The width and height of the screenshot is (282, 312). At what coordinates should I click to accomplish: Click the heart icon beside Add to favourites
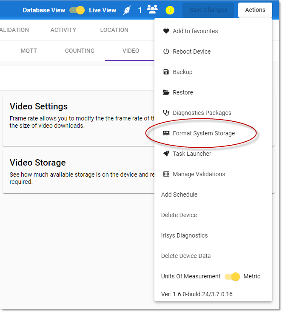(166, 31)
